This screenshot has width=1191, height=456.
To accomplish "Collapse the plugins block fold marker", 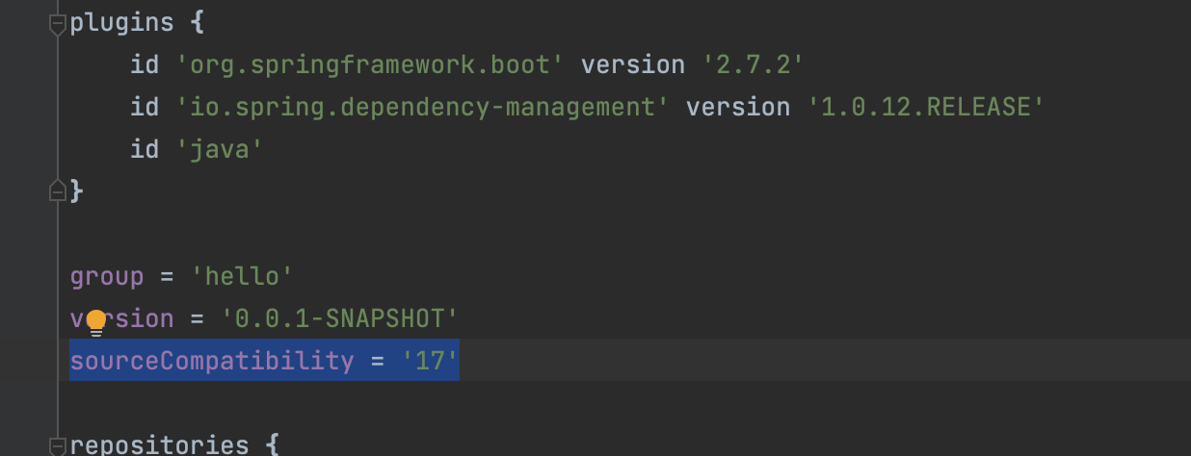I will (58, 24).
